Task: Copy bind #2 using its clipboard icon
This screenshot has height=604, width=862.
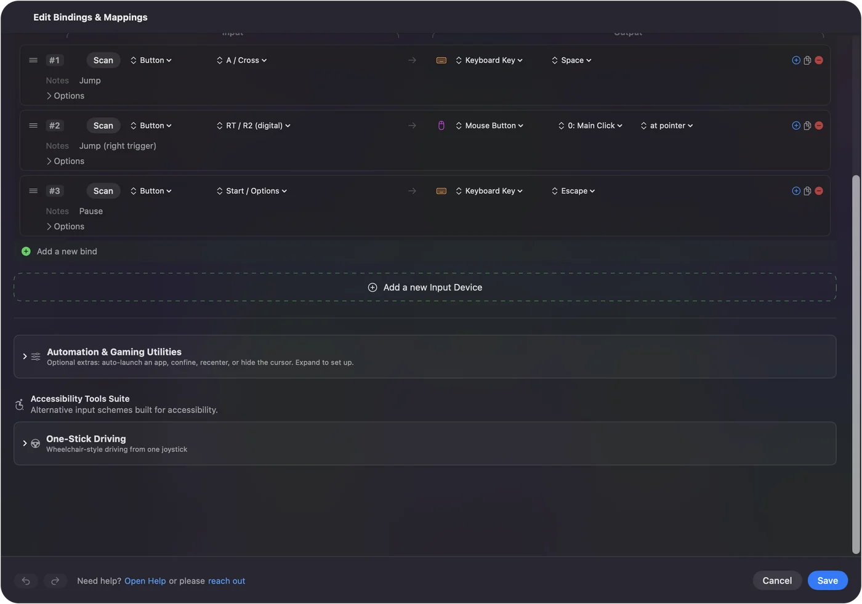Action: 807,126
